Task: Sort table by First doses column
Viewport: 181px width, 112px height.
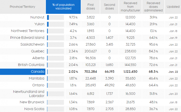Action: point(90,7)
